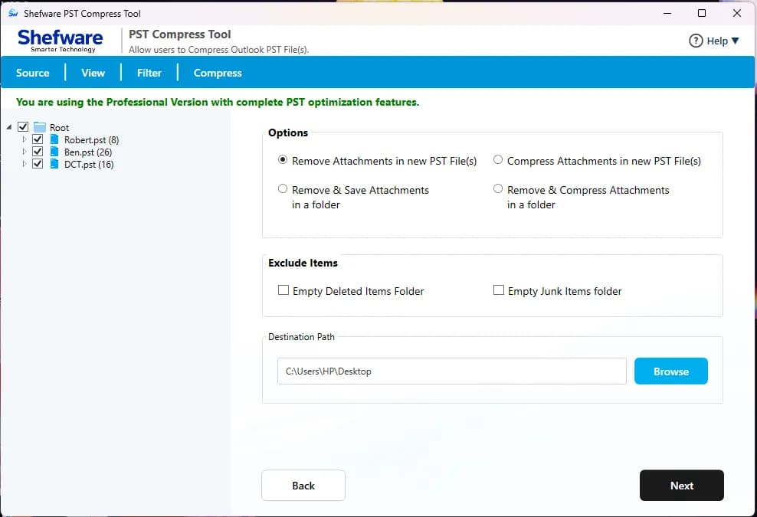Uncheck the Robert.pst checkbox
Screen dimensions: 757x517
[x=38, y=139]
